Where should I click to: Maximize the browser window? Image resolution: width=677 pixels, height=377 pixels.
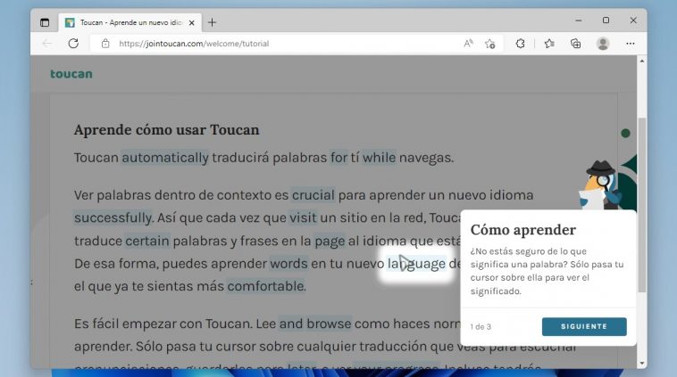click(x=606, y=20)
